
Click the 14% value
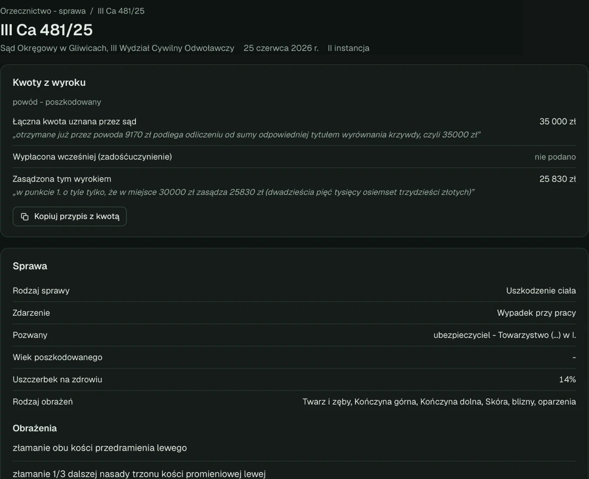pyautogui.click(x=567, y=379)
